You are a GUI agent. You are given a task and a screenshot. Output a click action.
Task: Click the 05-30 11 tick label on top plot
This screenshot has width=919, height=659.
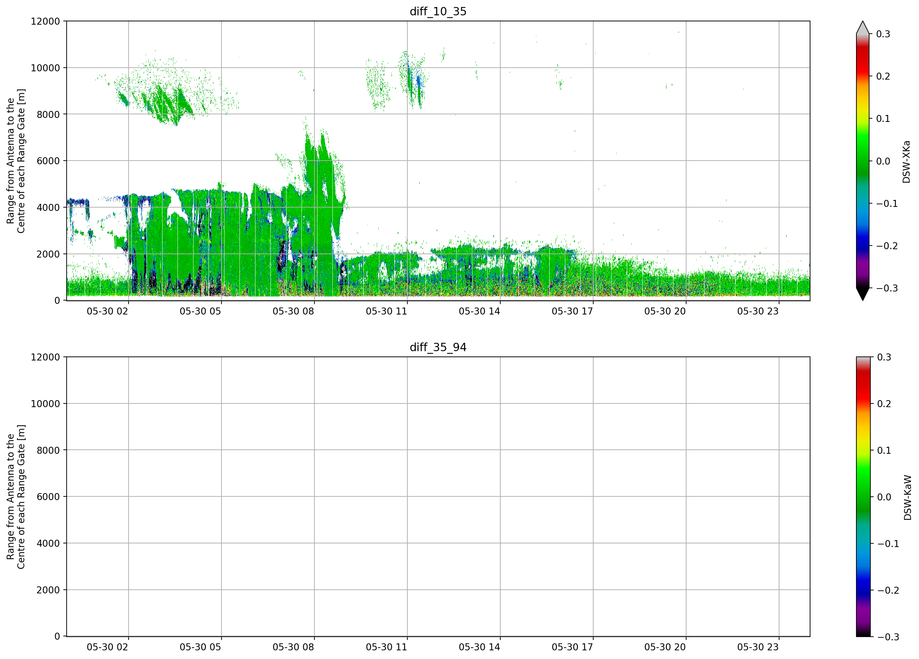point(386,311)
